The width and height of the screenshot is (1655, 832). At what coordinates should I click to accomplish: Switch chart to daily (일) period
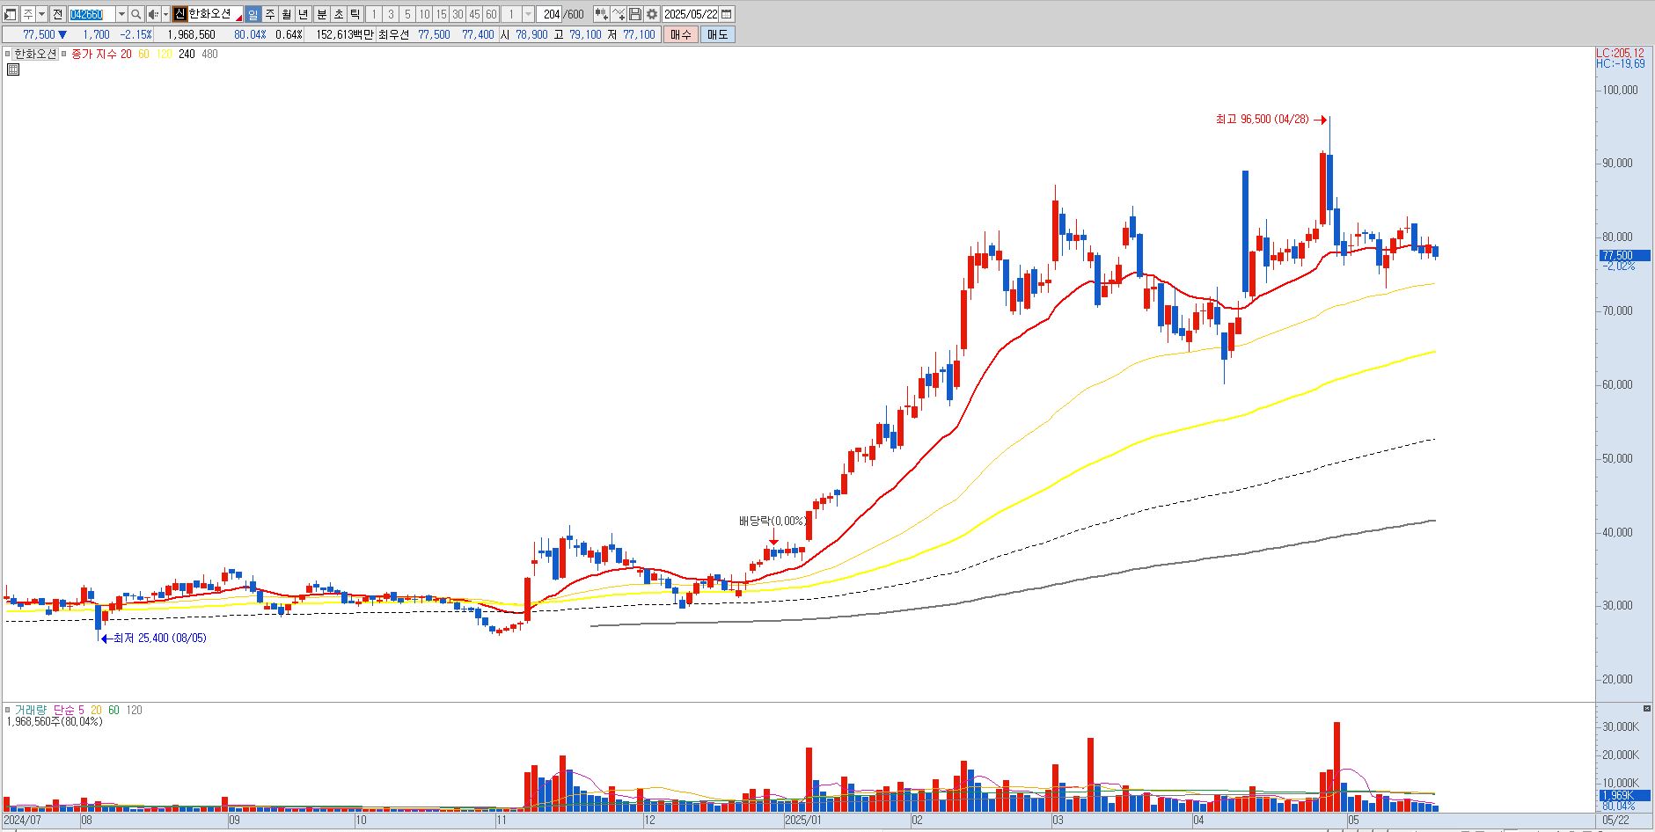click(x=253, y=14)
